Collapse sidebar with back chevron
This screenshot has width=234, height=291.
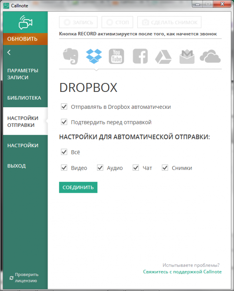coord(9,52)
